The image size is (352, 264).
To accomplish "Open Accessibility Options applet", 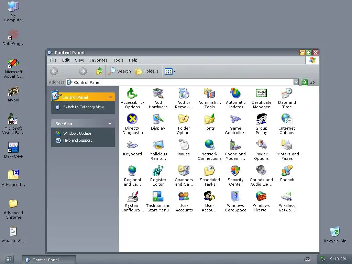I will [132, 98].
